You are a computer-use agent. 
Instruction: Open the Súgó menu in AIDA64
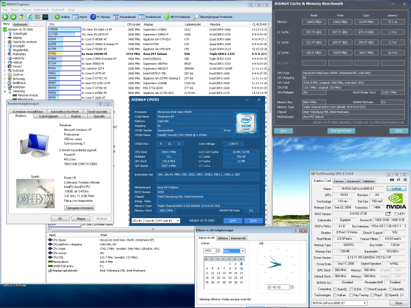pyautogui.click(x=71, y=10)
